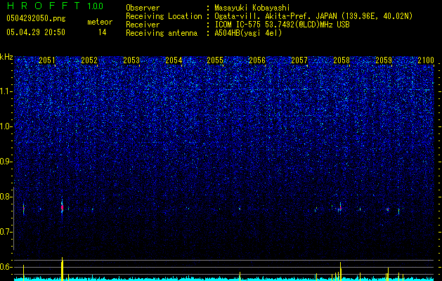This screenshot has height=281, width=442.
Task: Click the meteor count value 14
Action: coord(103,32)
